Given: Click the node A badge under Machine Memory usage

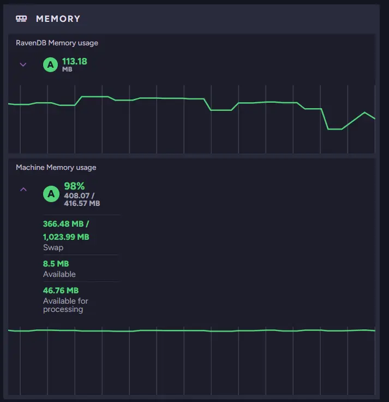Looking at the screenshot, I should click(x=51, y=193).
